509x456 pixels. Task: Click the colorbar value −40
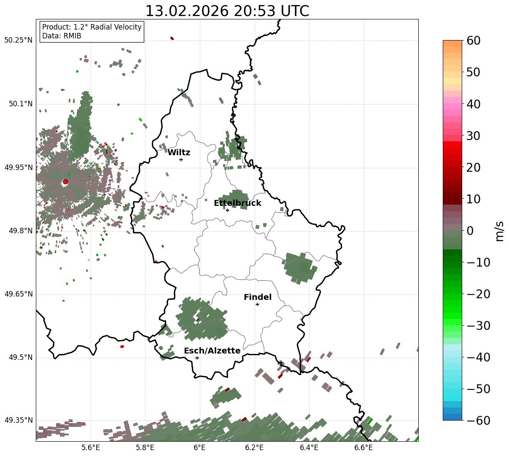(x=478, y=357)
